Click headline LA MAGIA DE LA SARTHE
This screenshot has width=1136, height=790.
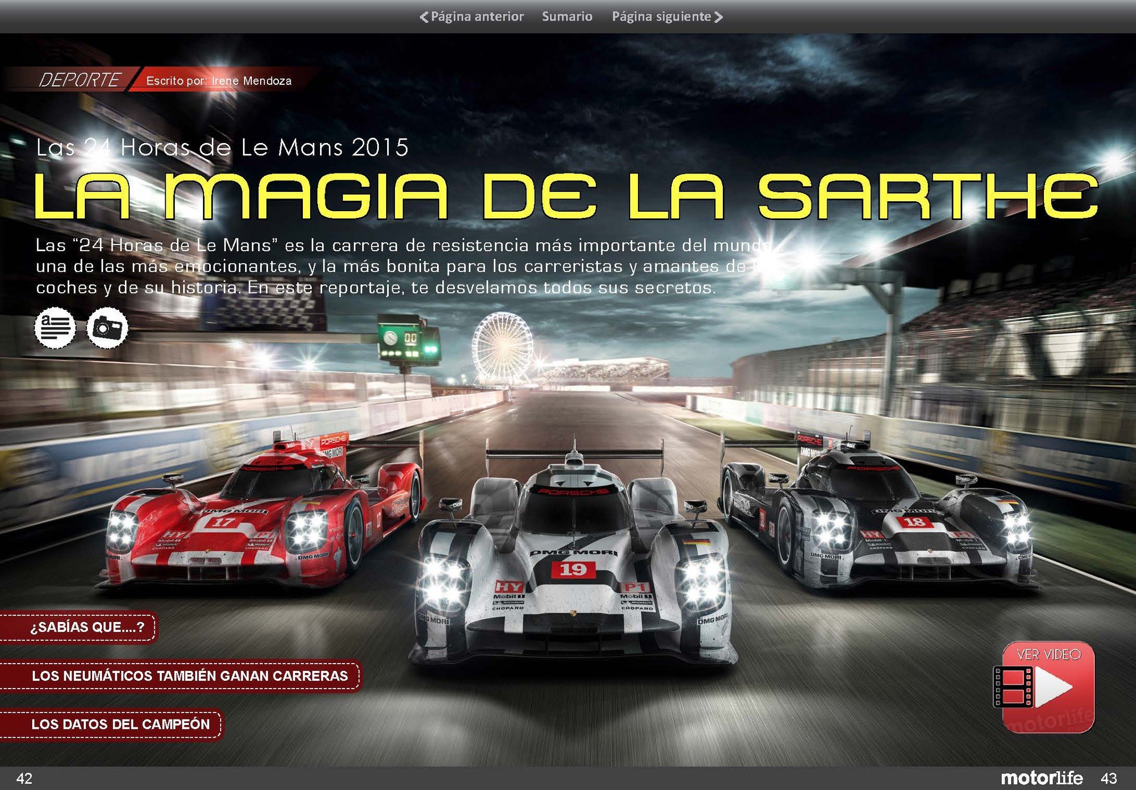tap(566, 196)
